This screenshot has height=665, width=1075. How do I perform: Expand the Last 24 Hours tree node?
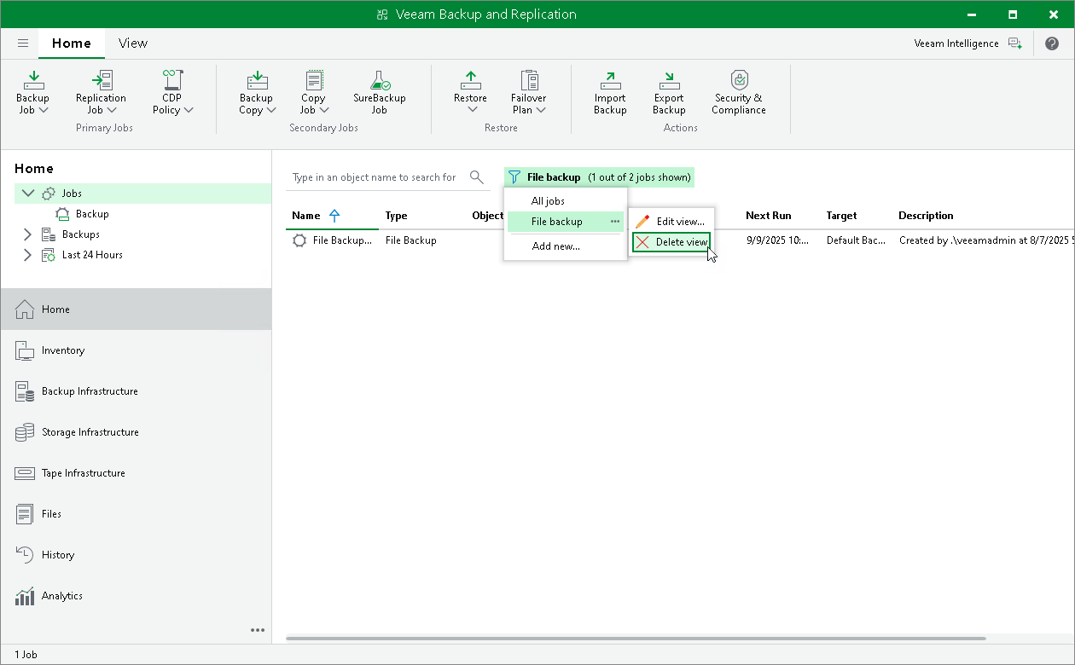coord(27,255)
